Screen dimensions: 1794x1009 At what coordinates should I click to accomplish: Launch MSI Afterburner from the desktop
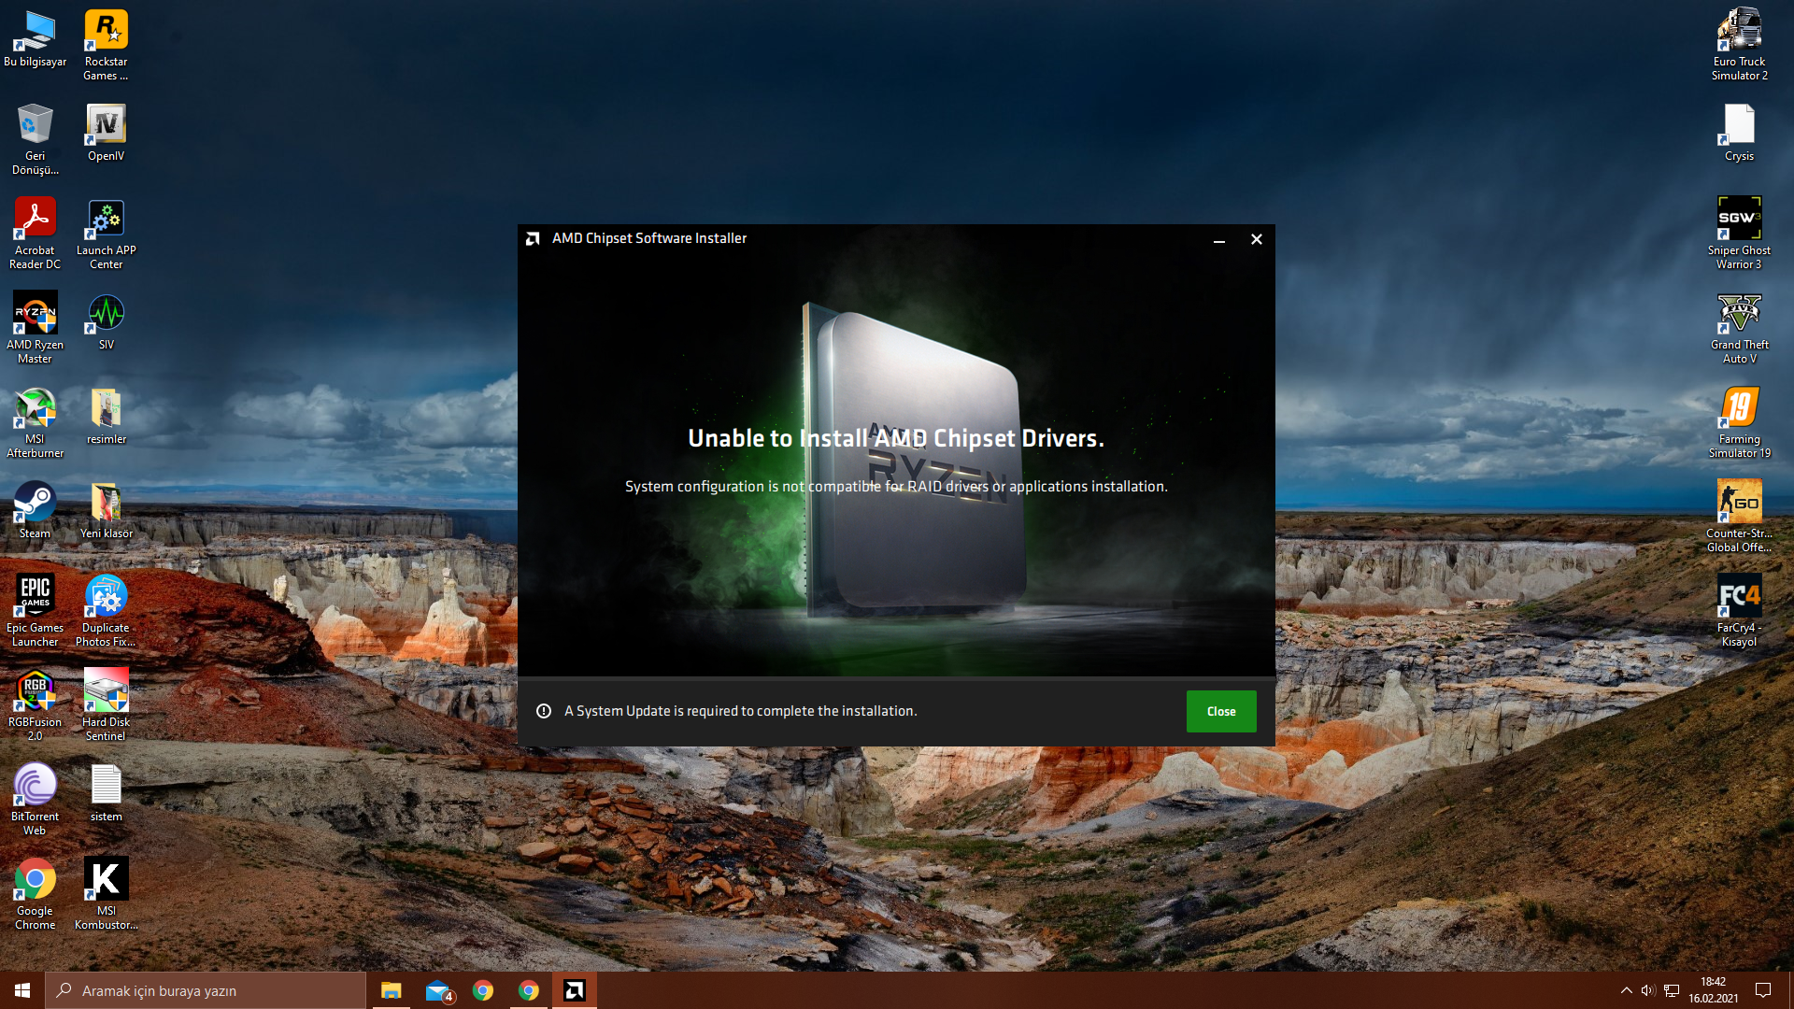(35, 421)
